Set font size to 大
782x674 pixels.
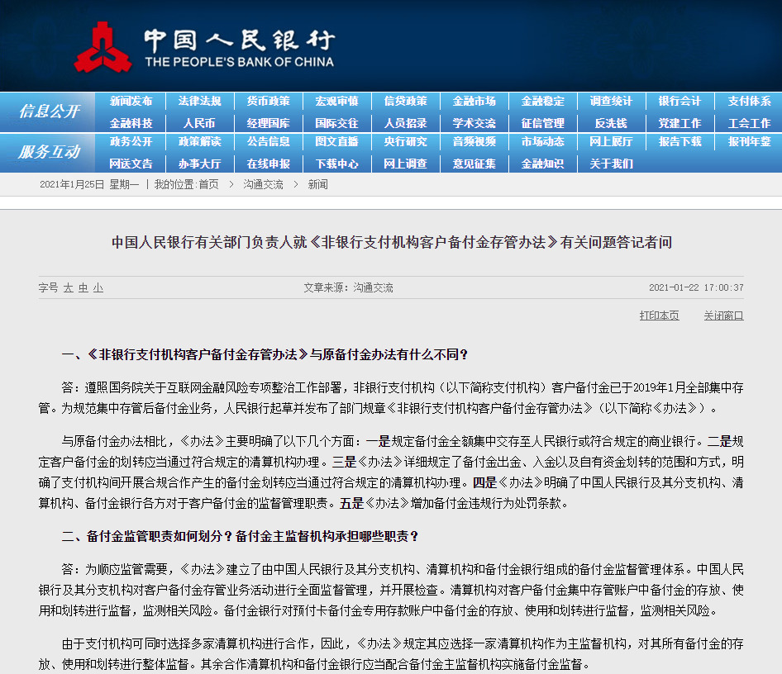pos(69,288)
